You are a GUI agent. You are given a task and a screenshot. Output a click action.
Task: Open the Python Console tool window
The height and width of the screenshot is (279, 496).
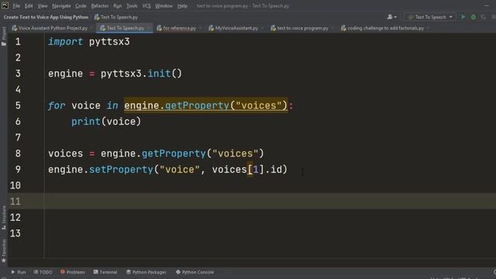195,272
